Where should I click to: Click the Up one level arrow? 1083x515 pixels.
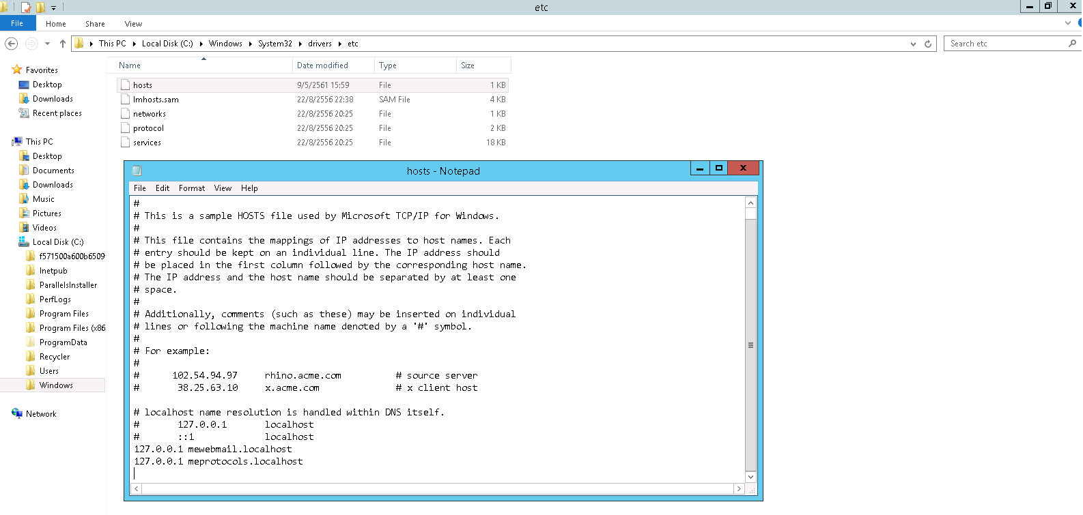(63, 44)
